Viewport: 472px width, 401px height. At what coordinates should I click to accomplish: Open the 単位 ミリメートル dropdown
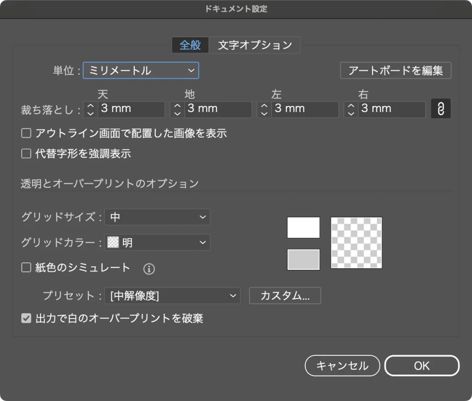pos(141,71)
